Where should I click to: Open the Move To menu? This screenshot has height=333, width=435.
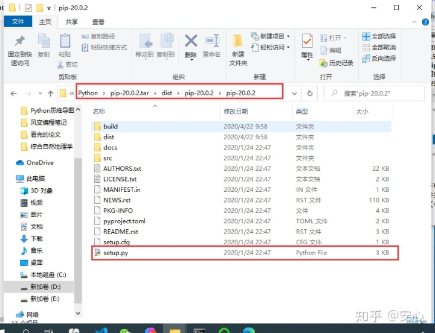coord(144,46)
